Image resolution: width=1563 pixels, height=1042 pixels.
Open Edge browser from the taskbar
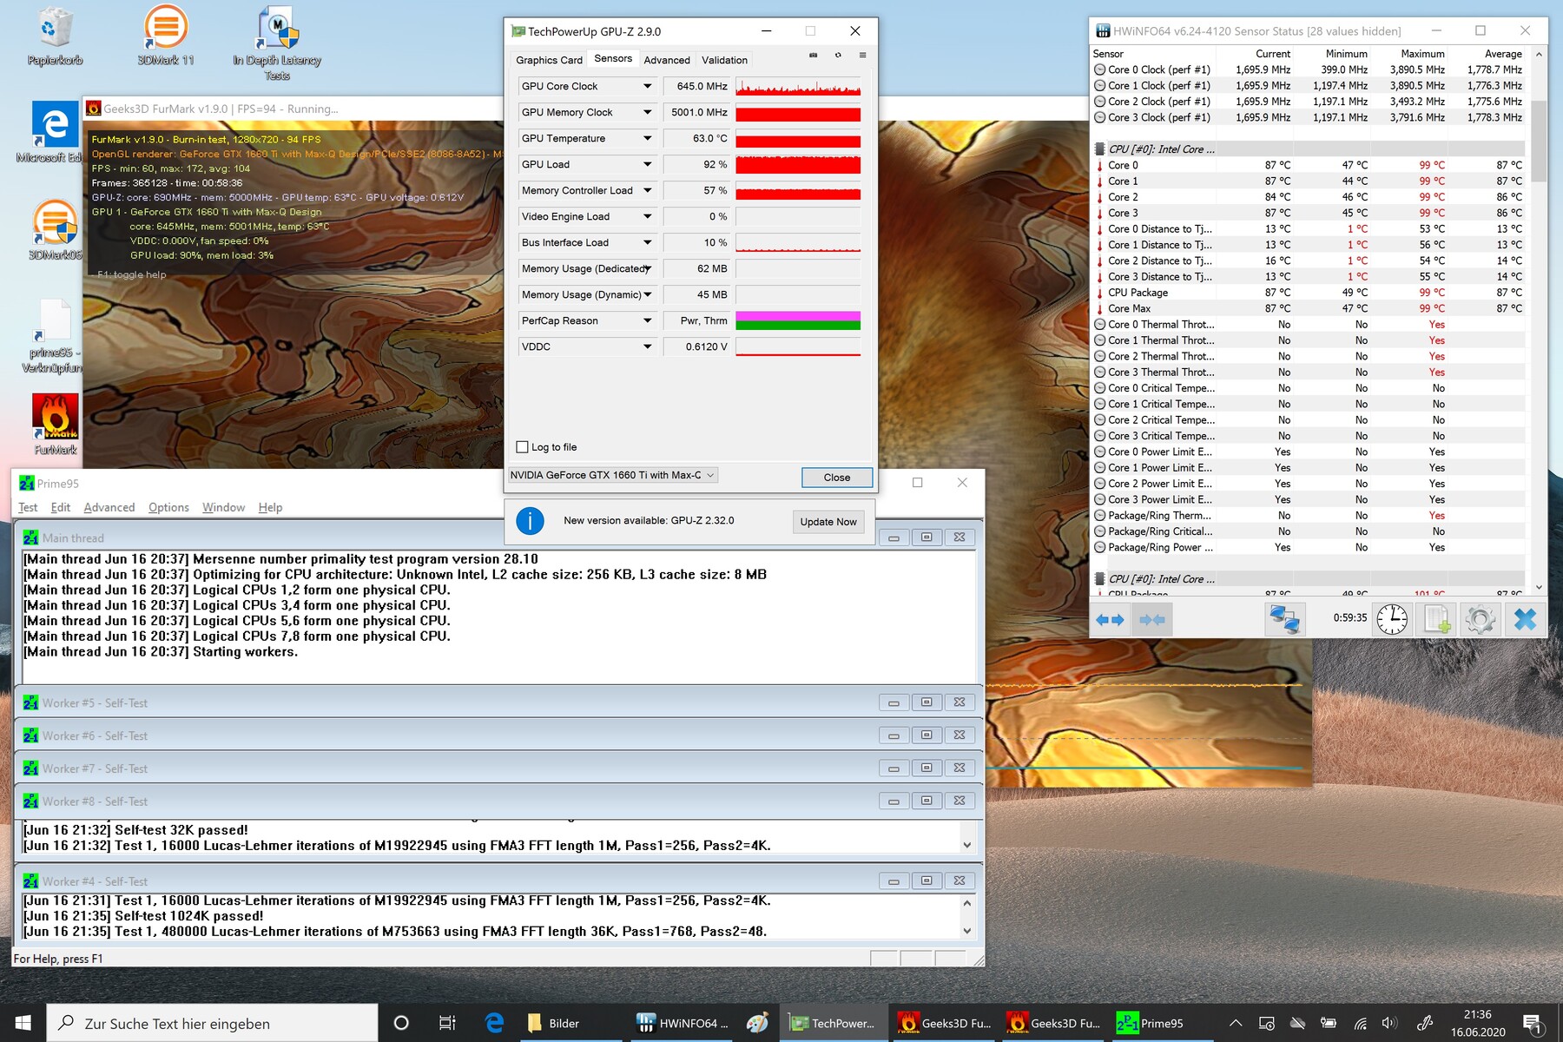coord(494,1023)
